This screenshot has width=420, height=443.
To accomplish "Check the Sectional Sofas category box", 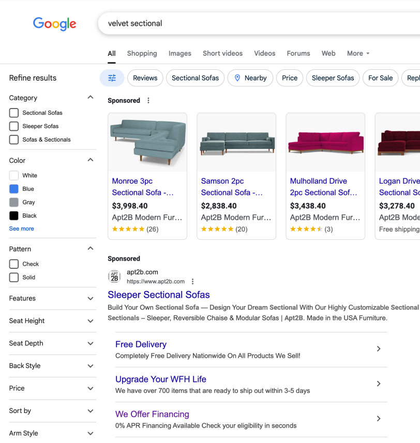I will (14, 113).
